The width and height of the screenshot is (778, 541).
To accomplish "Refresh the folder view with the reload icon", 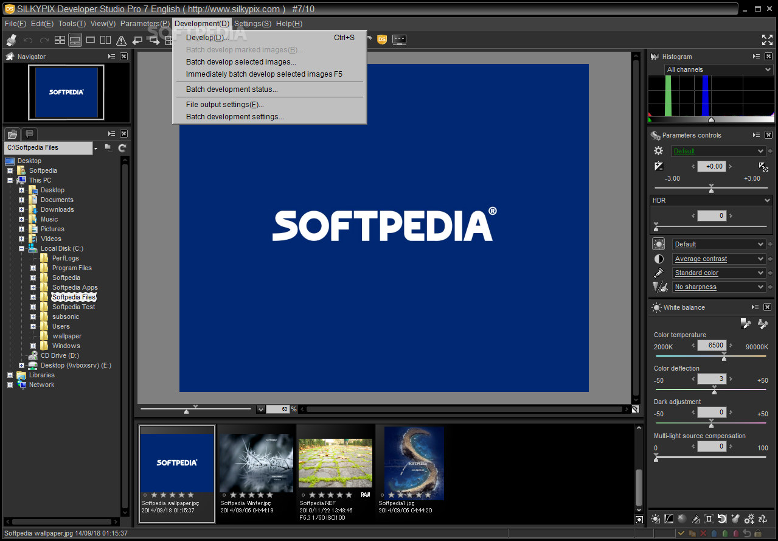I will point(122,148).
